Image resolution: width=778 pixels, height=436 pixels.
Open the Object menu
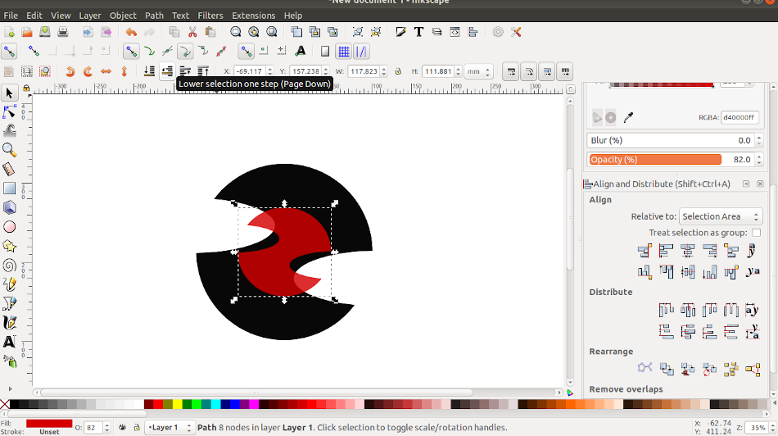point(123,16)
